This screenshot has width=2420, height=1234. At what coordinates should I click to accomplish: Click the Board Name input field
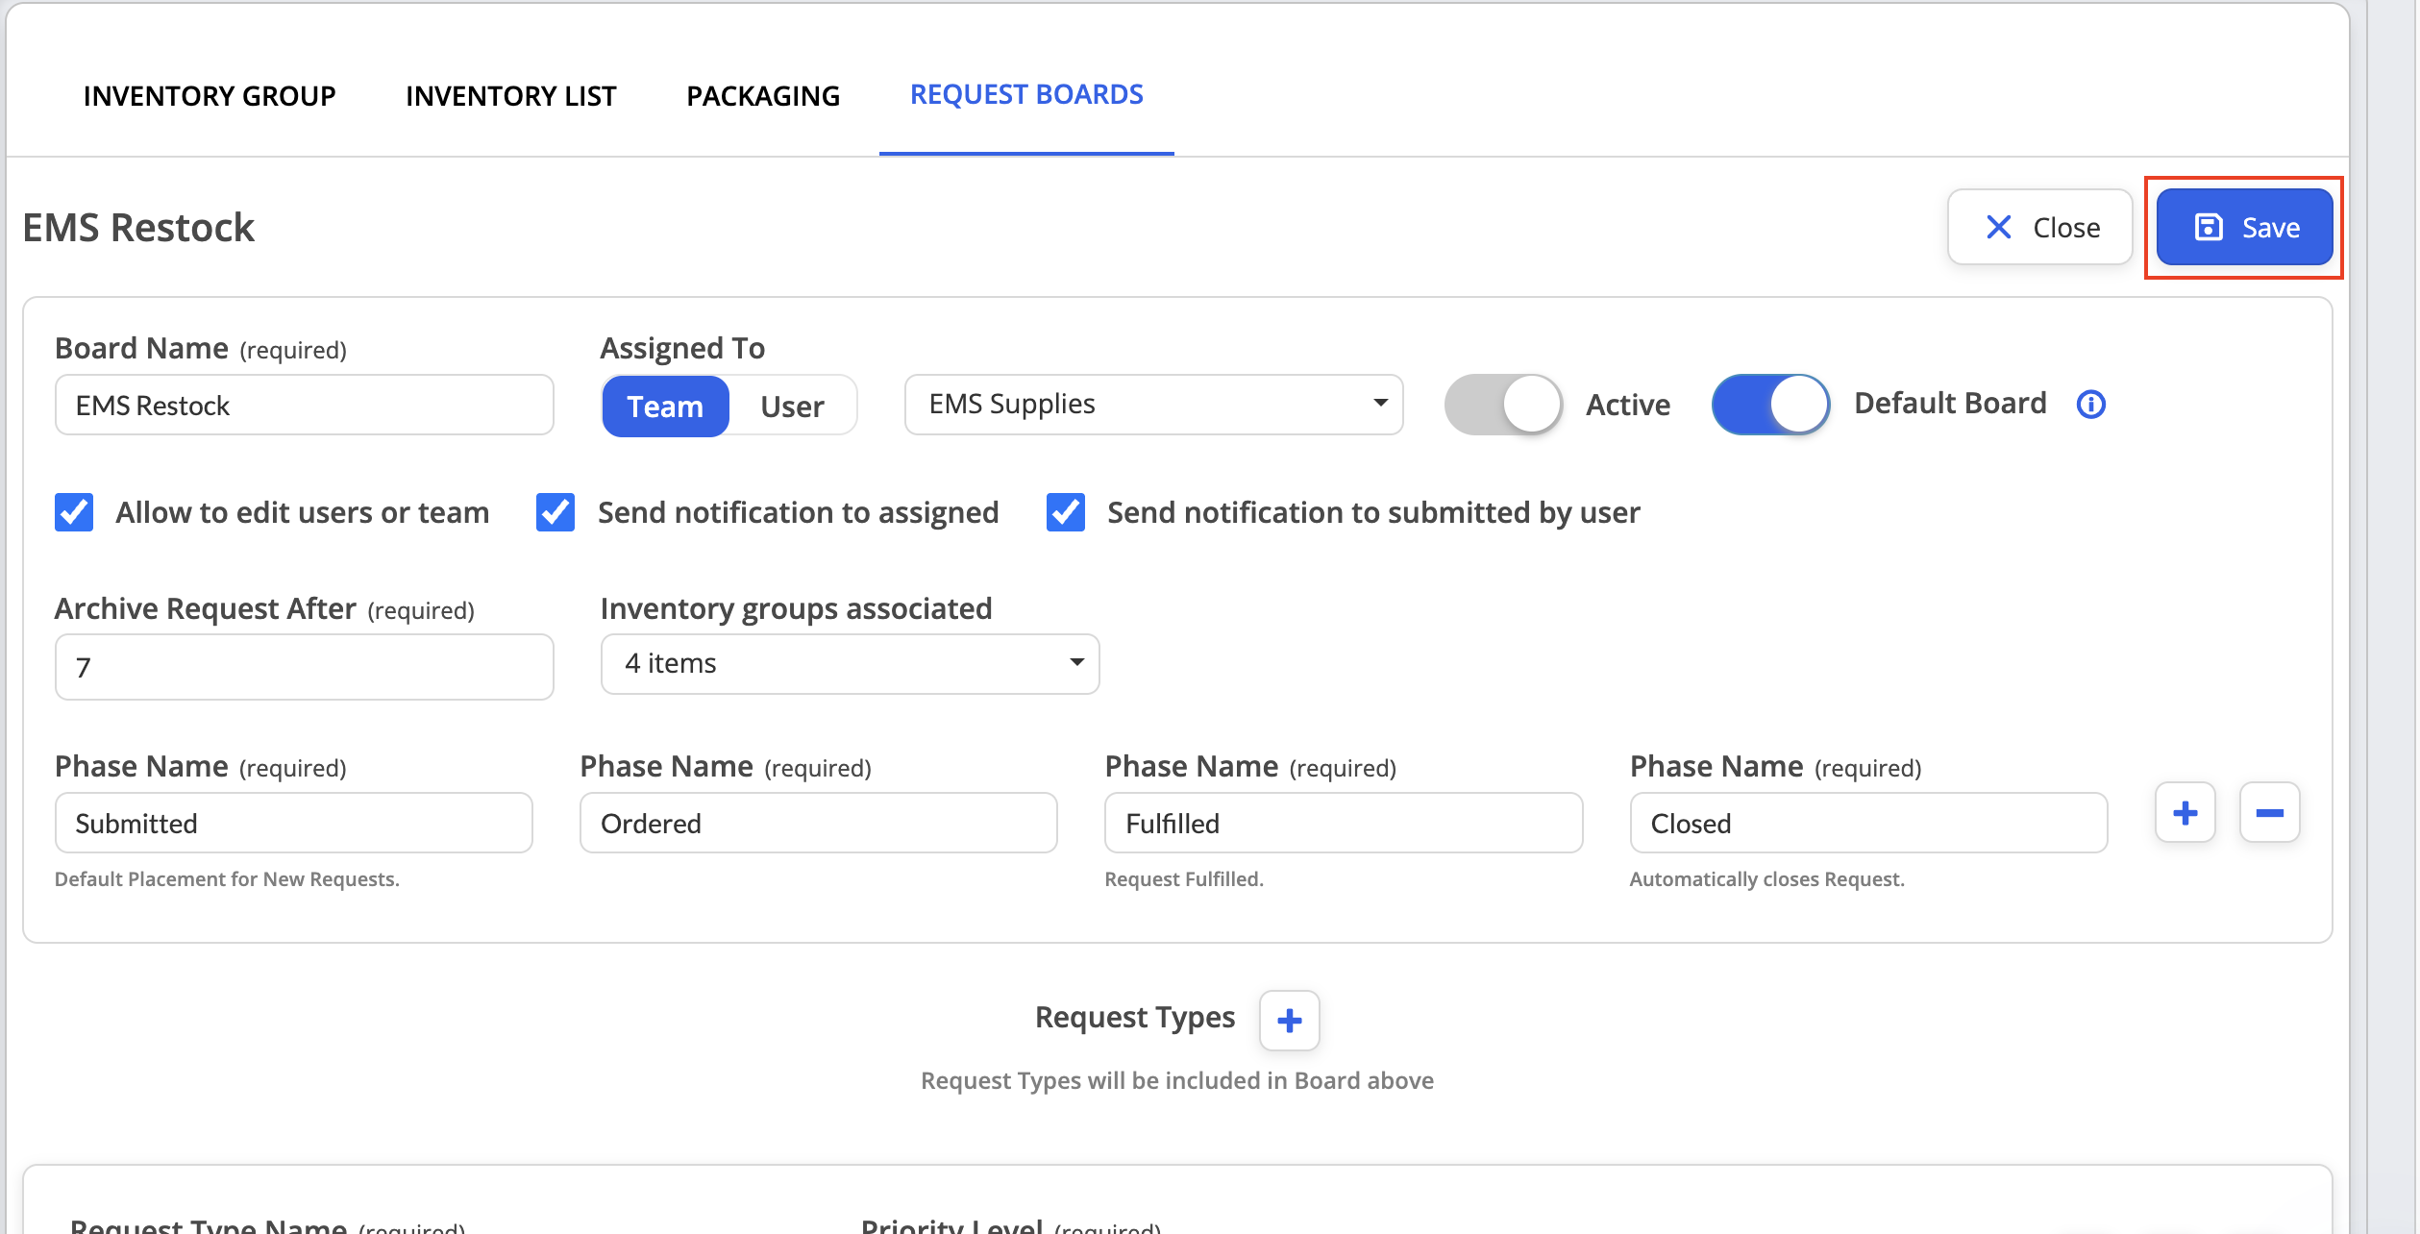(x=304, y=405)
